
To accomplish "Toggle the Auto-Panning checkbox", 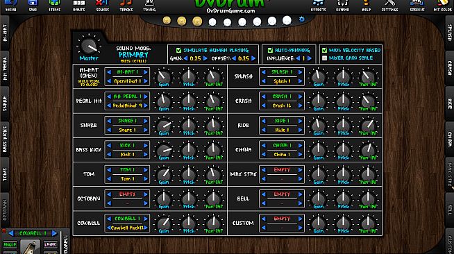I will (270, 51).
